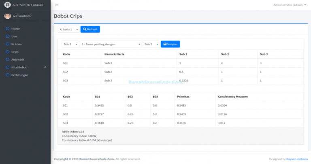Open the Alternatif menu item

point(18,60)
